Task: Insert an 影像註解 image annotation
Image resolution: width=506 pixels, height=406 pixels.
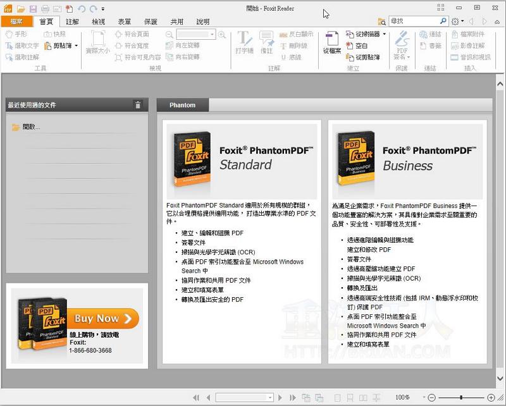Action: point(468,46)
